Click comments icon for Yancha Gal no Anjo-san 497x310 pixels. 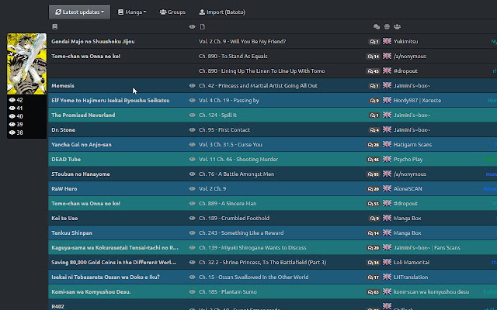pyautogui.click(x=374, y=144)
